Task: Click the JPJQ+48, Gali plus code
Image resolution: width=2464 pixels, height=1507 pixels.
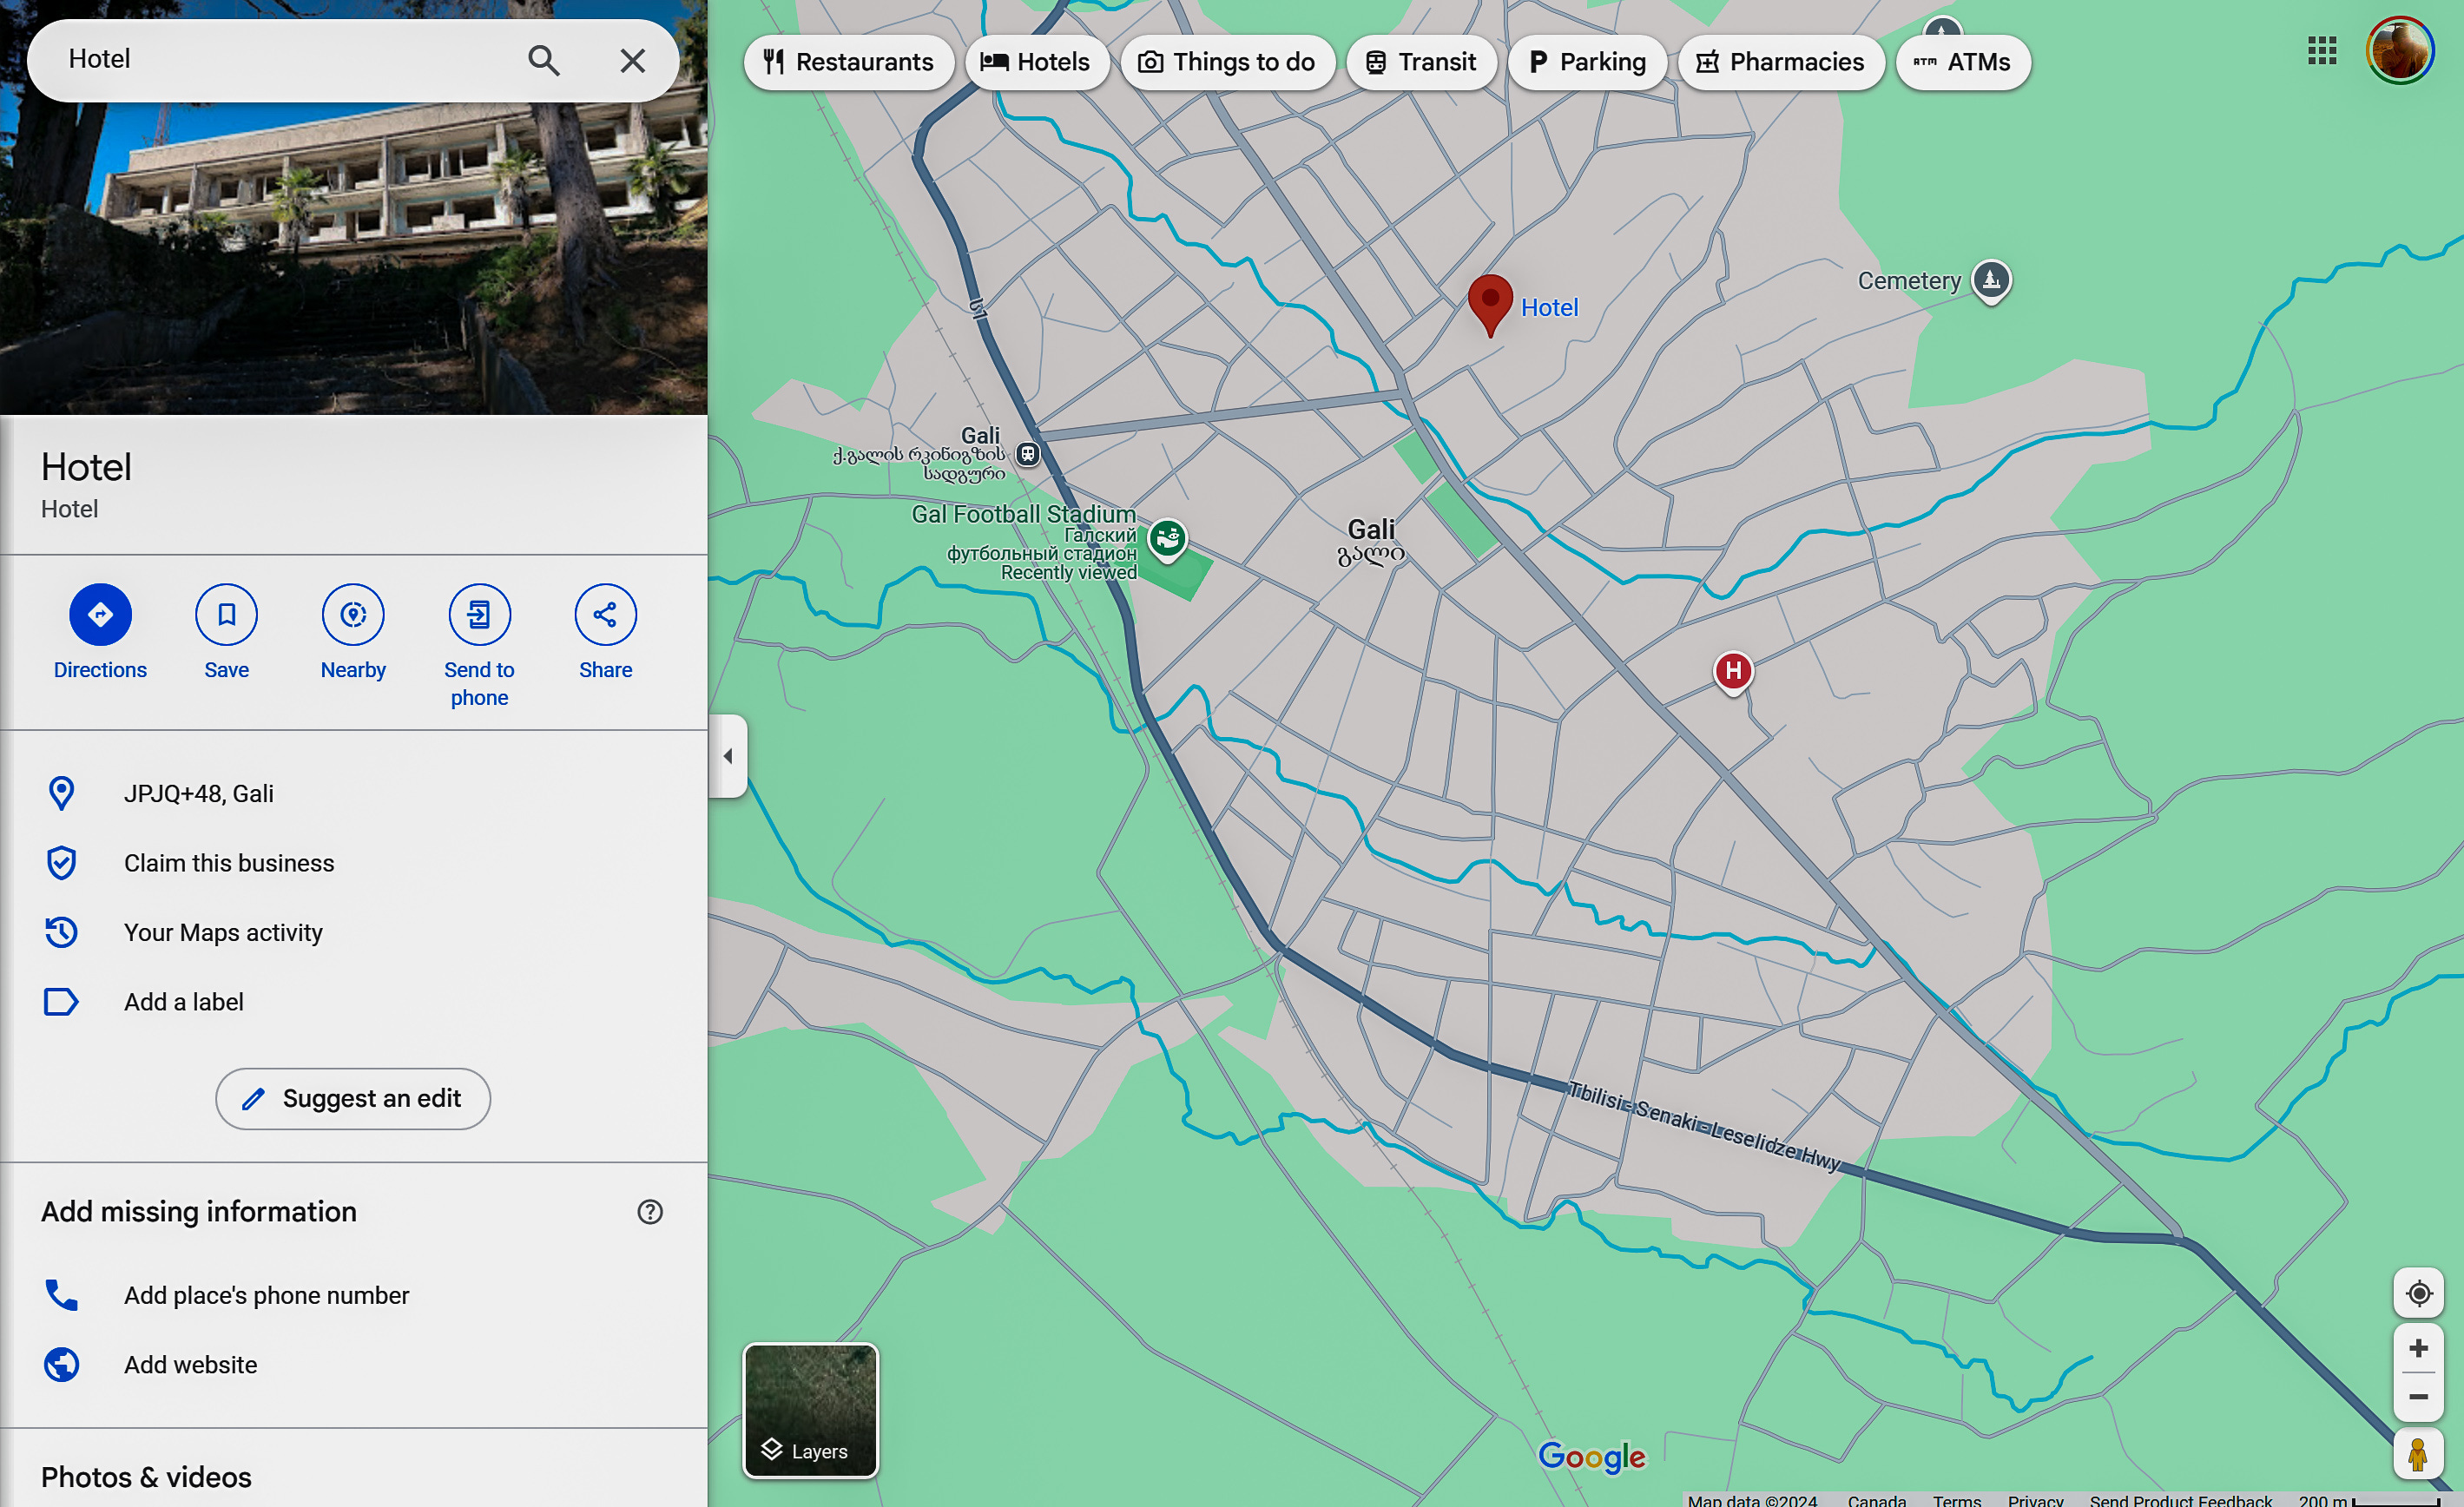Action: tap(198, 793)
